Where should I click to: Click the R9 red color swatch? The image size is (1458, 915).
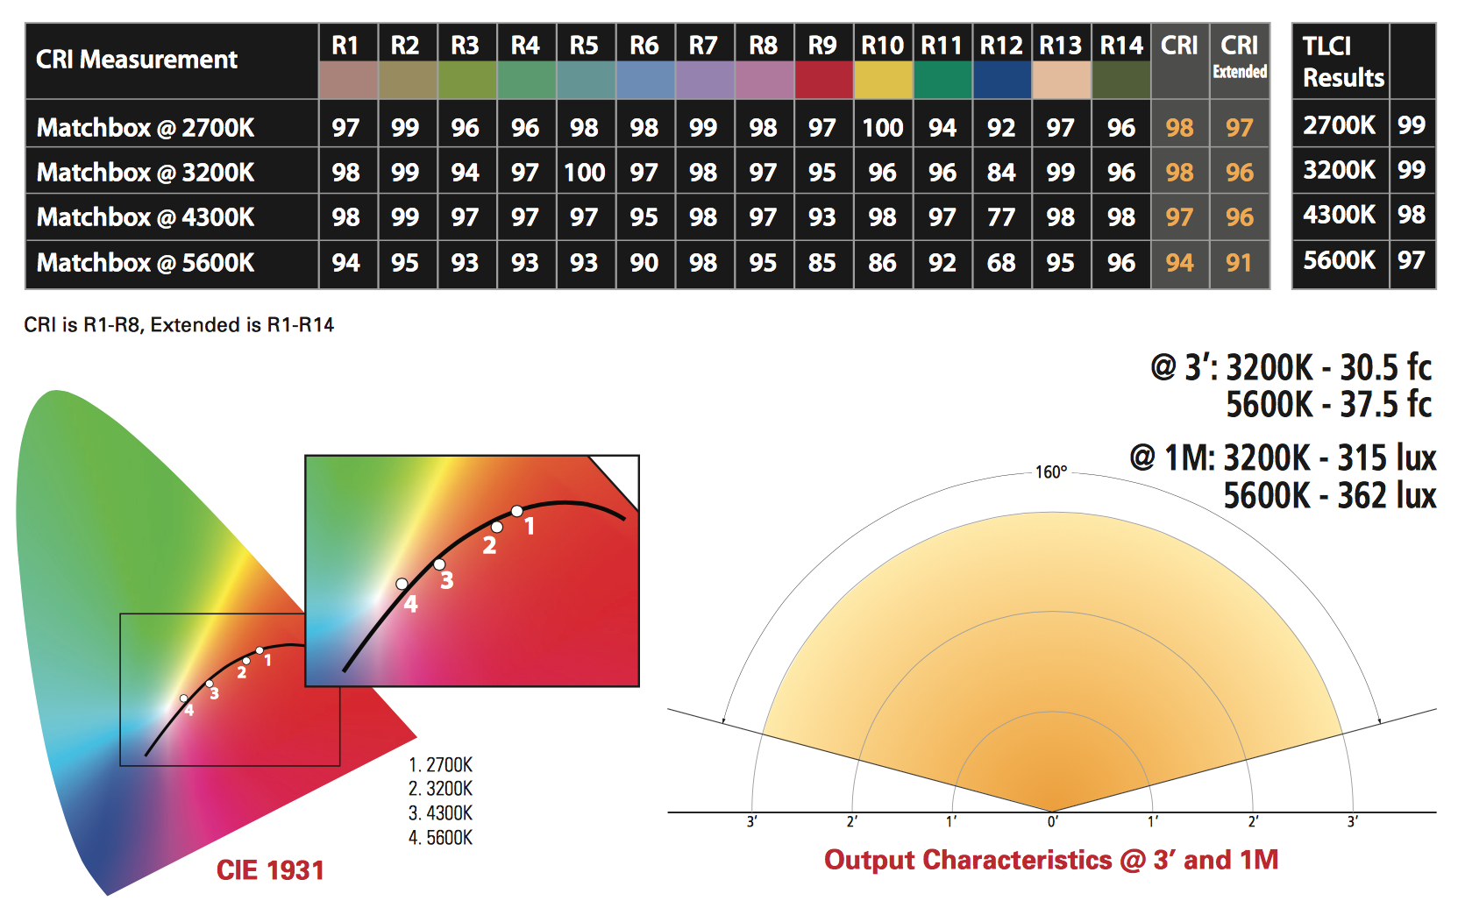[823, 80]
